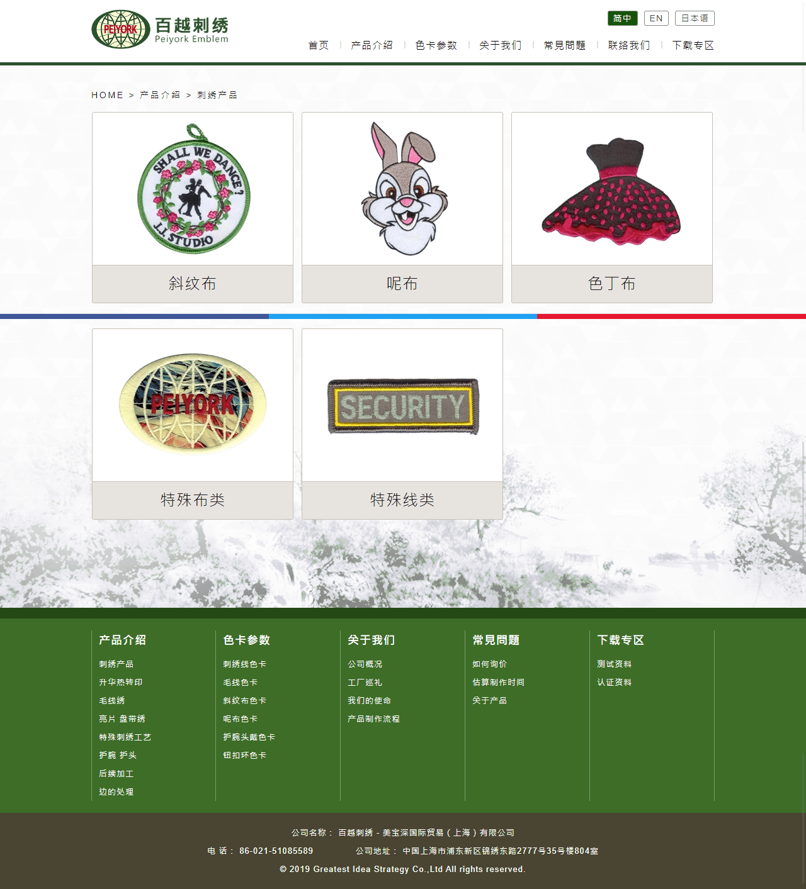The height and width of the screenshot is (889, 806).
Task: Click the company address text in footer
Action: 501,851
